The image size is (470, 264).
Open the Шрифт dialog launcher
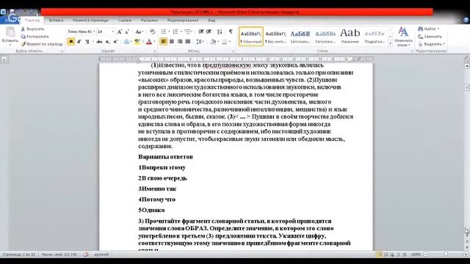click(155, 51)
